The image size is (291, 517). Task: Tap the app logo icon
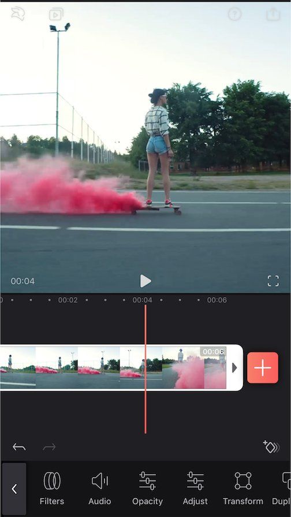pyautogui.click(x=18, y=14)
